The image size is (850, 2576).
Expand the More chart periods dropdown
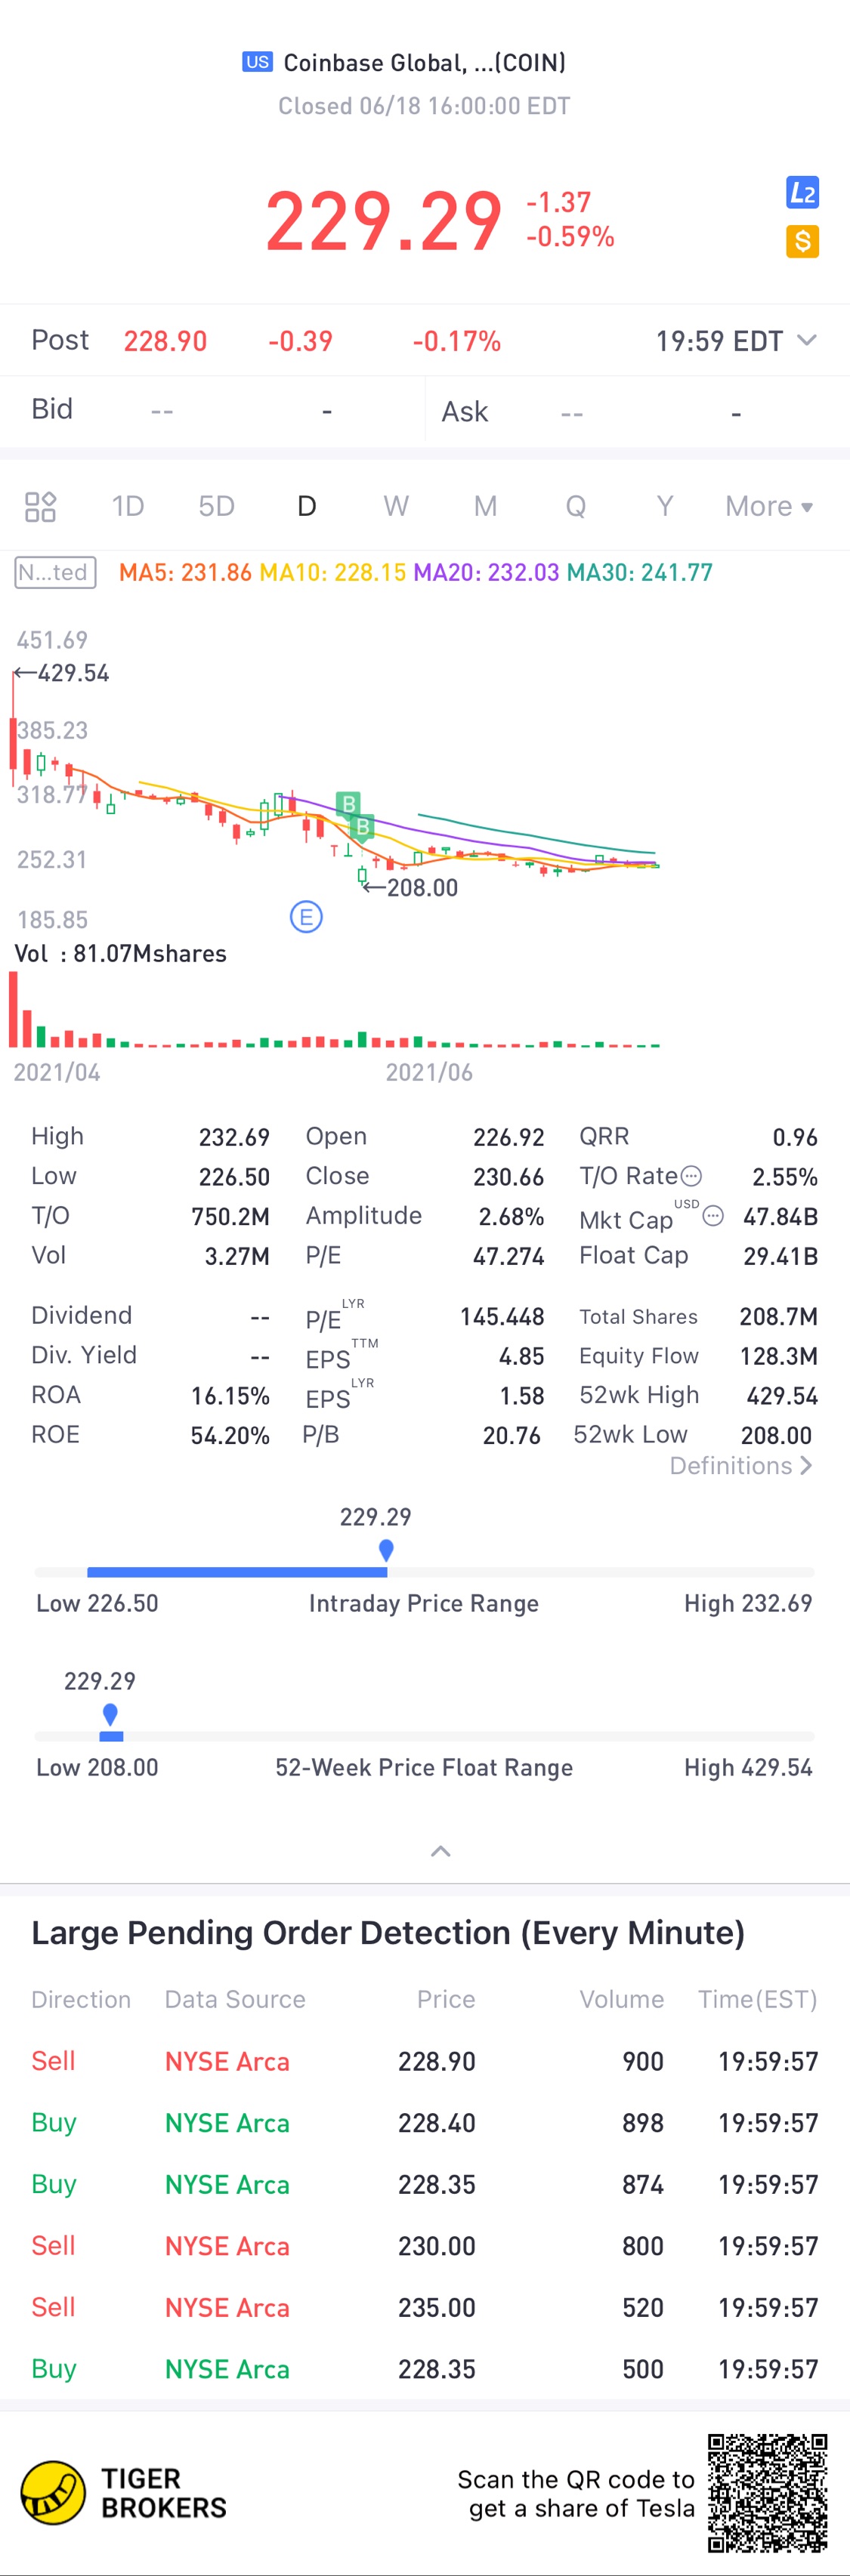point(769,506)
